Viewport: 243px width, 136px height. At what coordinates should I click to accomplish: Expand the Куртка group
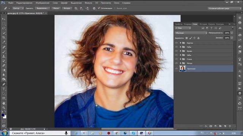(x=180, y=43)
